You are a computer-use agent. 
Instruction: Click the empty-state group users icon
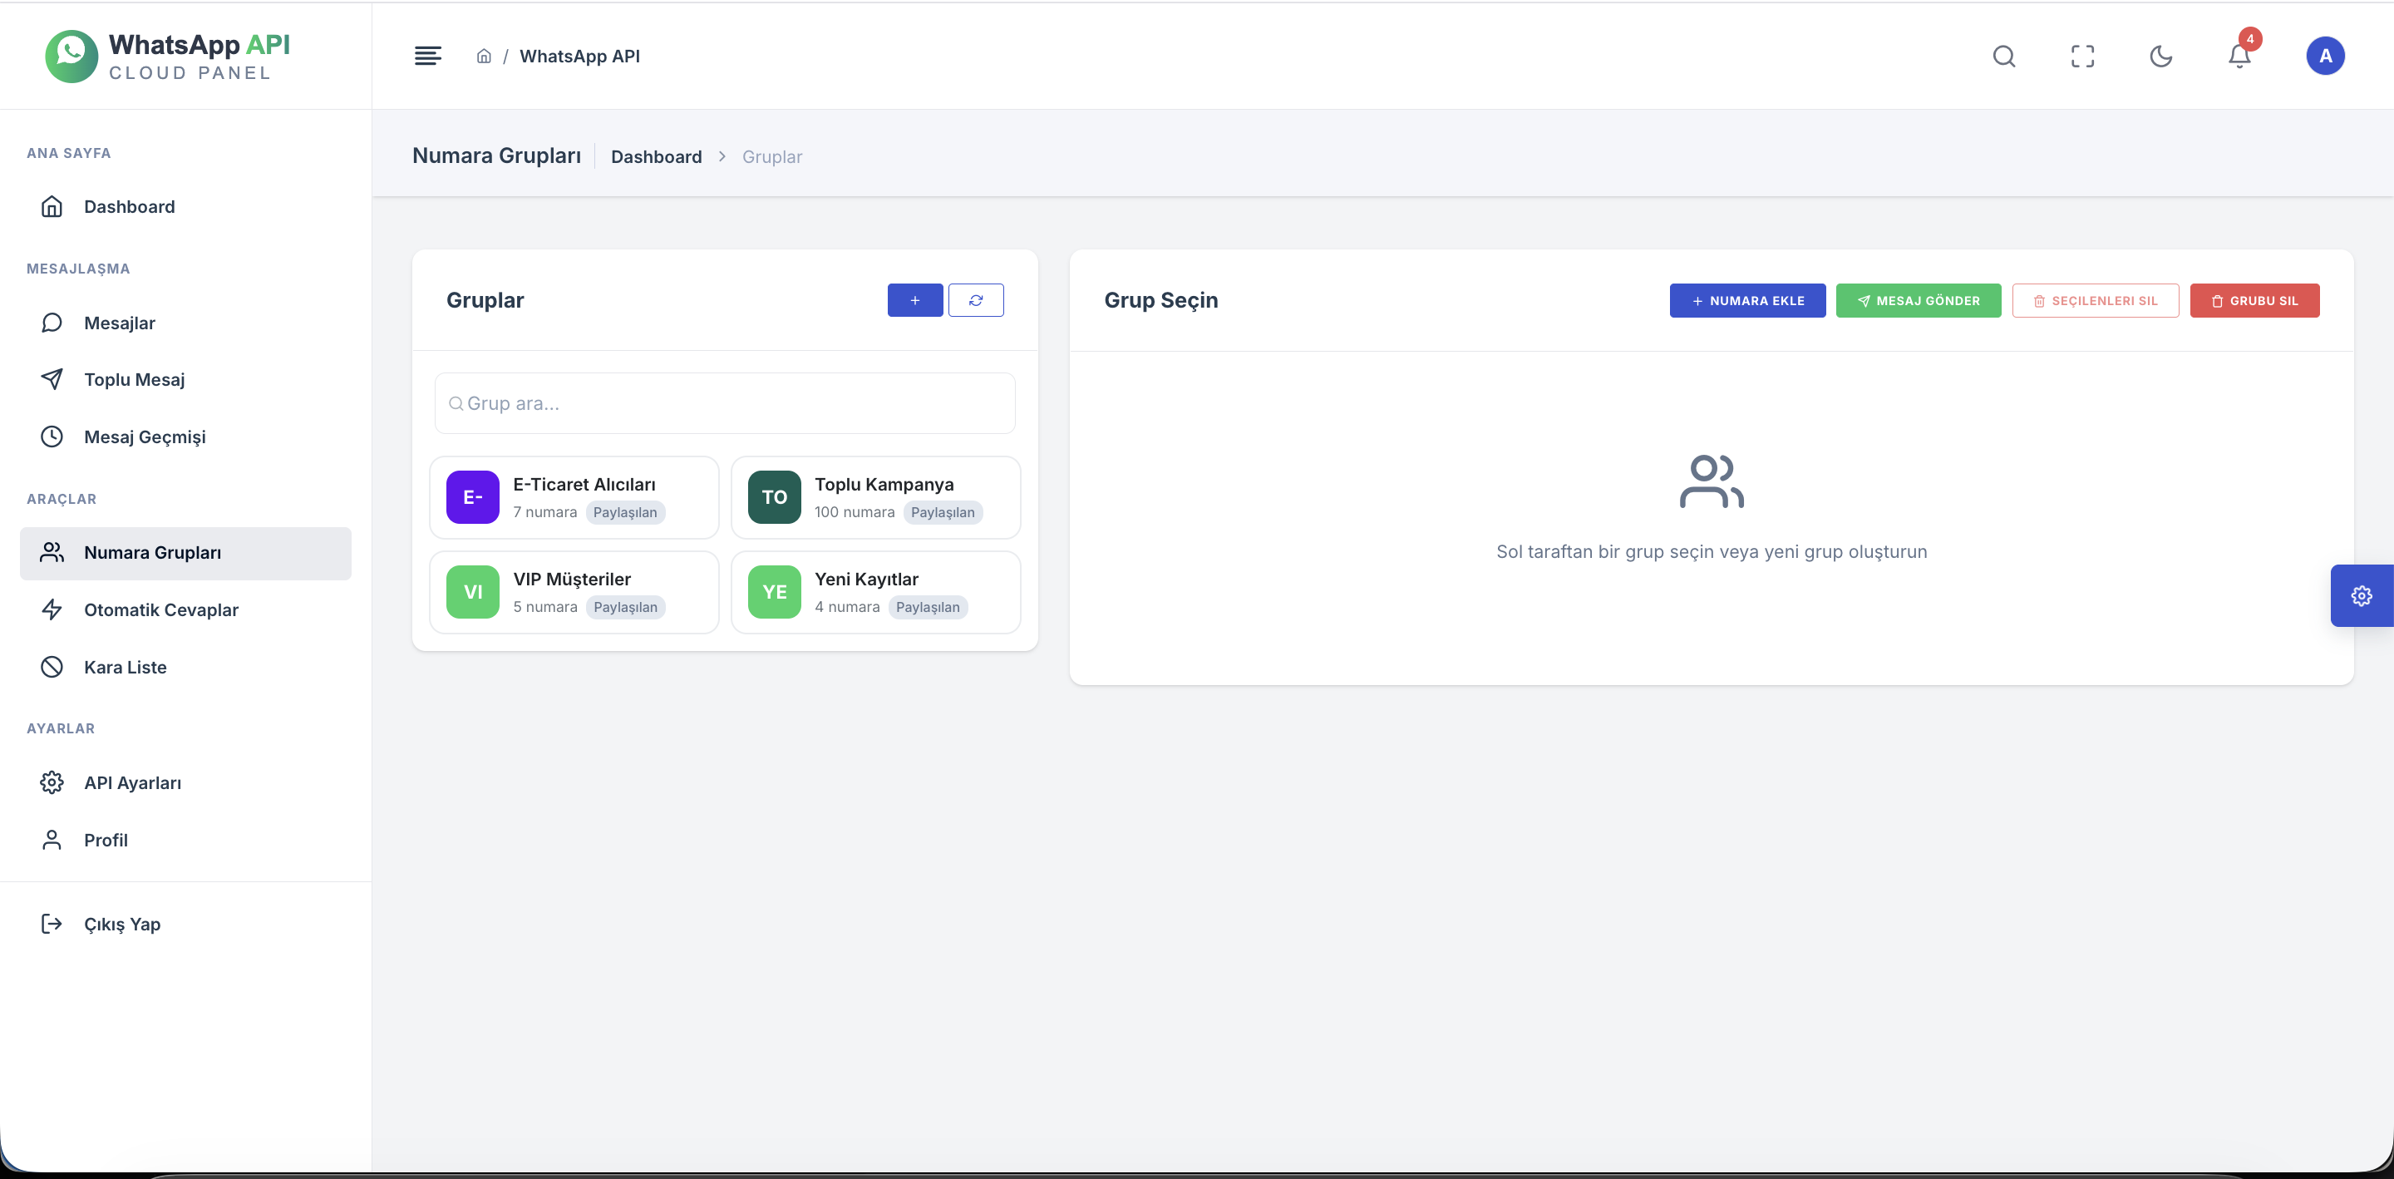pos(1711,481)
